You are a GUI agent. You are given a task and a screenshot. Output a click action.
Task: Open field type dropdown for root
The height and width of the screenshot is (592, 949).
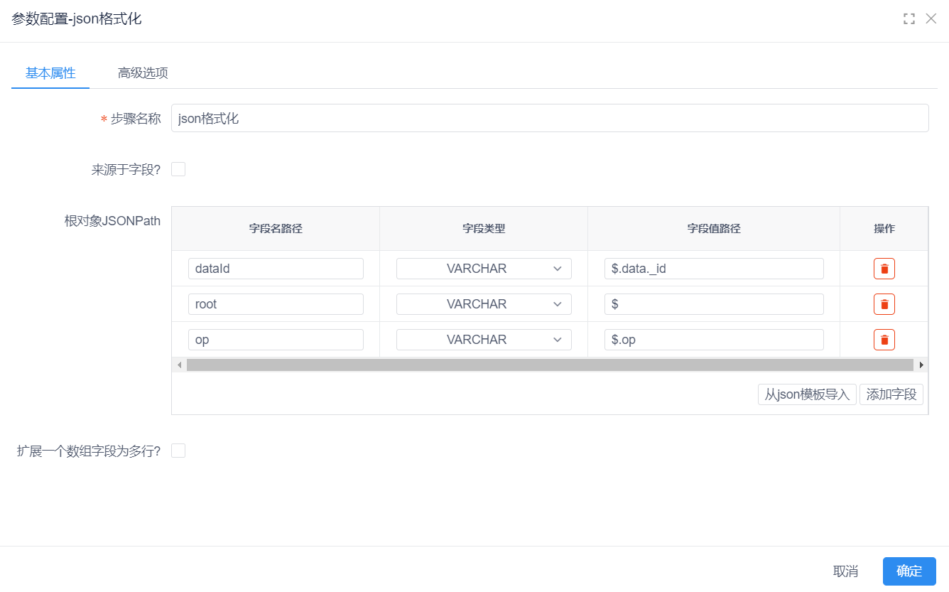pyautogui.click(x=484, y=304)
